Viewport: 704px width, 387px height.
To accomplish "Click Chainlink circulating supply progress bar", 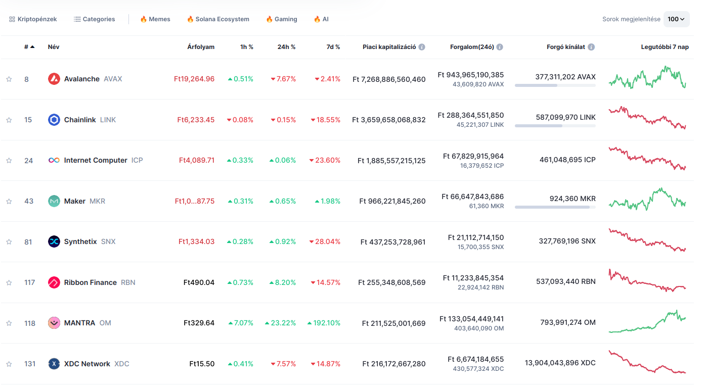I will tap(555, 126).
